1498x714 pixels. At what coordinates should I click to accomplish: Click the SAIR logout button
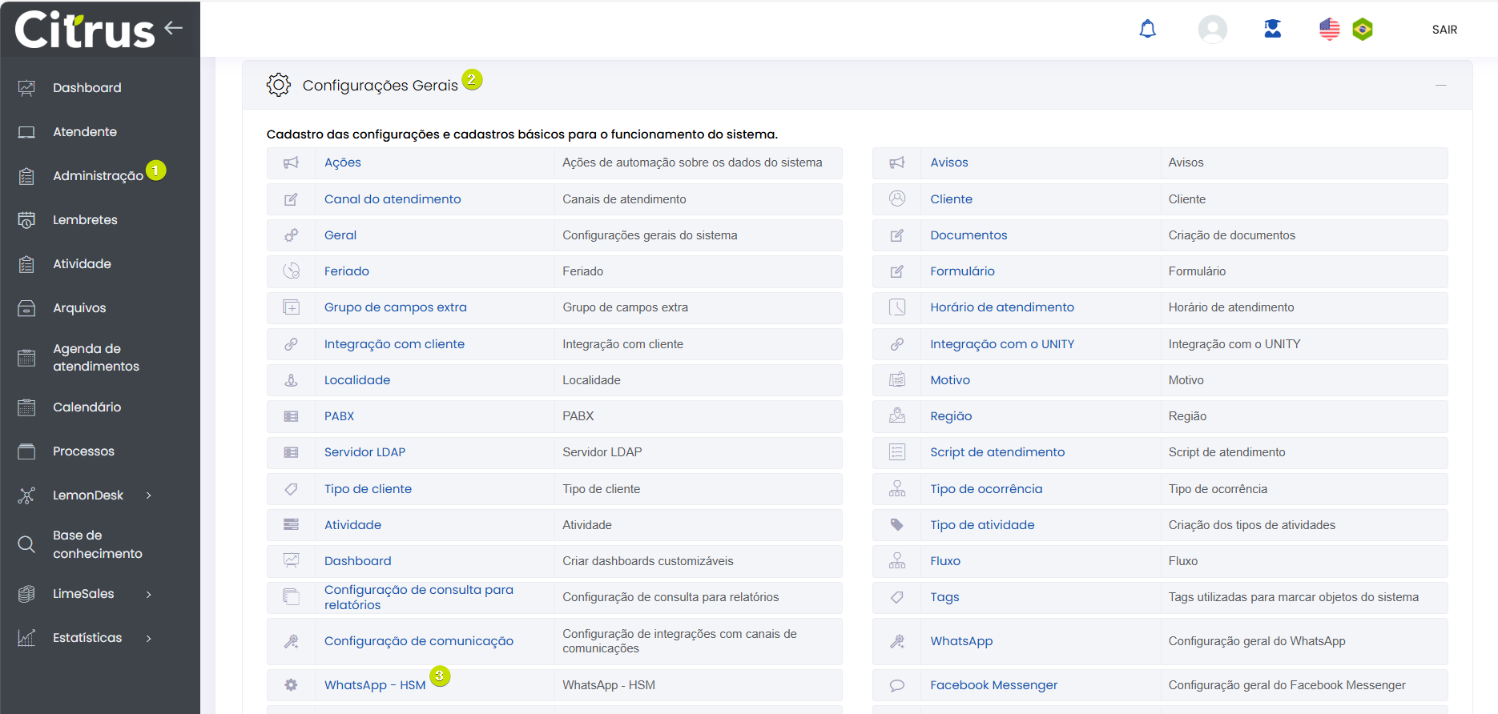[1444, 30]
